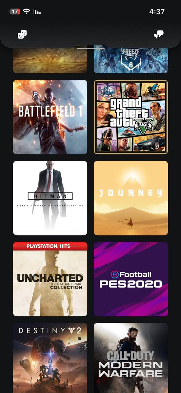Select the Hitman game cover
Image resolution: width=181 pixels, height=393 pixels.
click(50, 198)
